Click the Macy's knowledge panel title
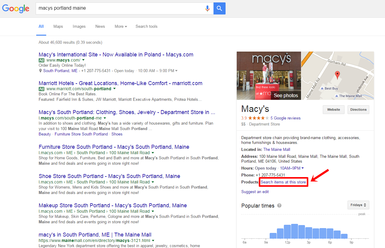Viewport: 385px width, 248px height. pyautogui.click(x=255, y=109)
